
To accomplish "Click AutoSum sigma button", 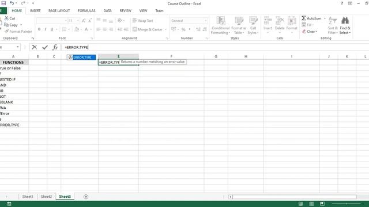I will pyautogui.click(x=311, y=18).
